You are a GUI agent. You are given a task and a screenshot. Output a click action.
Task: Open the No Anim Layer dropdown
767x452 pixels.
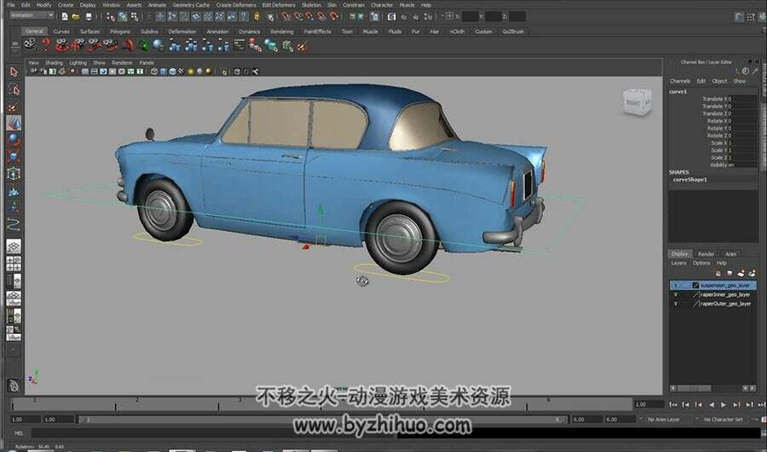tap(663, 420)
